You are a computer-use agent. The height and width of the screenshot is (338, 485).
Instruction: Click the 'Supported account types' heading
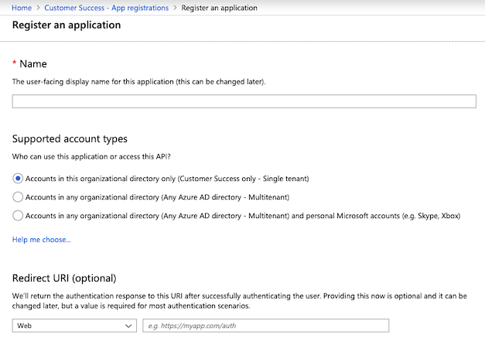pyautogui.click(x=70, y=139)
